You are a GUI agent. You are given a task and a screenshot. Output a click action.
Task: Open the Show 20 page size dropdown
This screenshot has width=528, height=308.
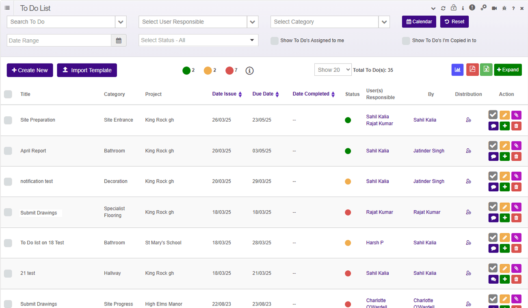333,70
